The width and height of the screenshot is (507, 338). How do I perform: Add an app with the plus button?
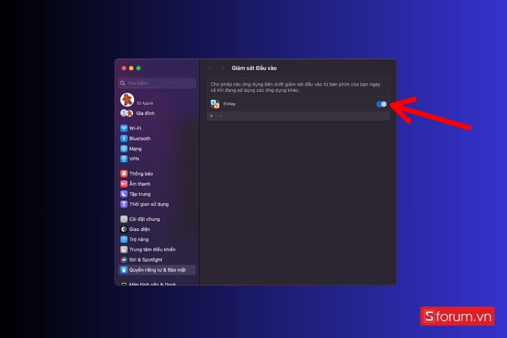(x=212, y=116)
